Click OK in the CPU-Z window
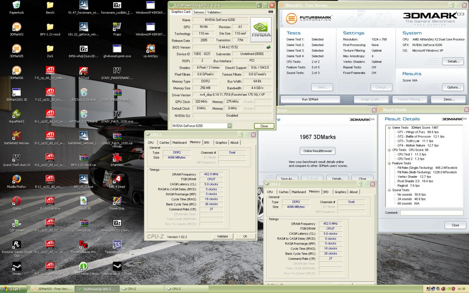 (x=245, y=236)
